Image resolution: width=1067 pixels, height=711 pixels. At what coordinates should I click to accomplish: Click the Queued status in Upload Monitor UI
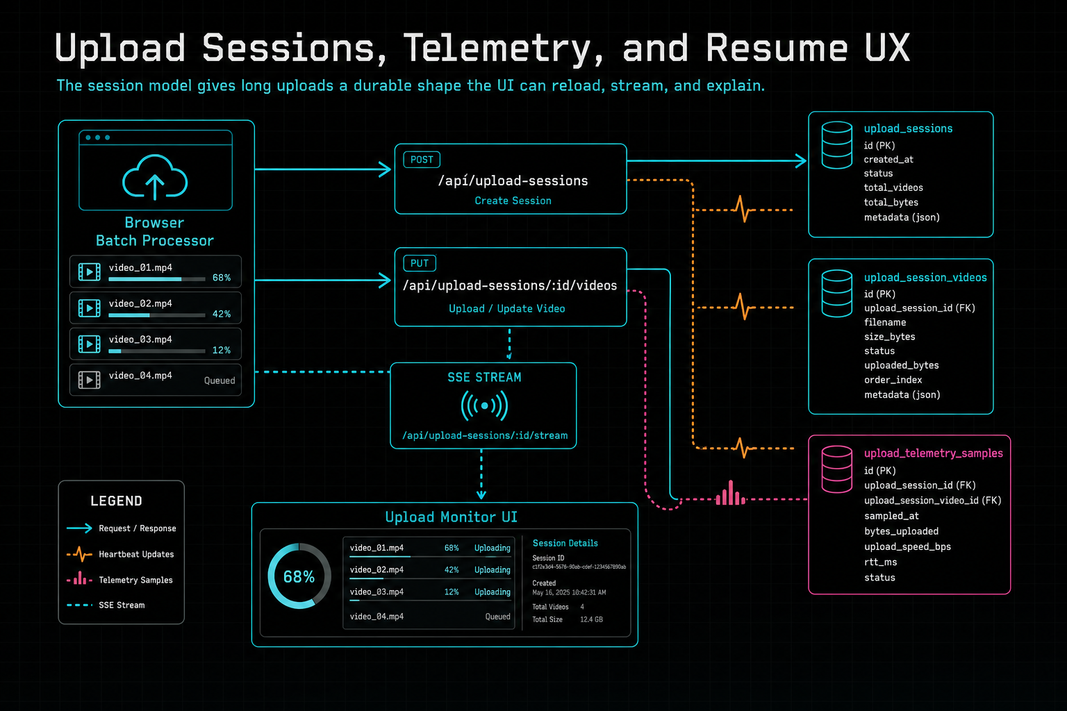point(497,617)
